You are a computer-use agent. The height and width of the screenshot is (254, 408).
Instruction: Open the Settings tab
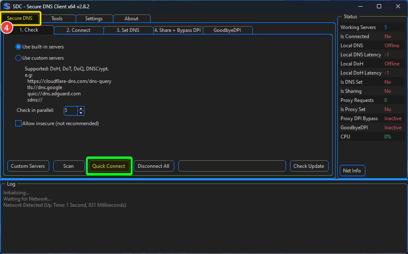[94, 19]
